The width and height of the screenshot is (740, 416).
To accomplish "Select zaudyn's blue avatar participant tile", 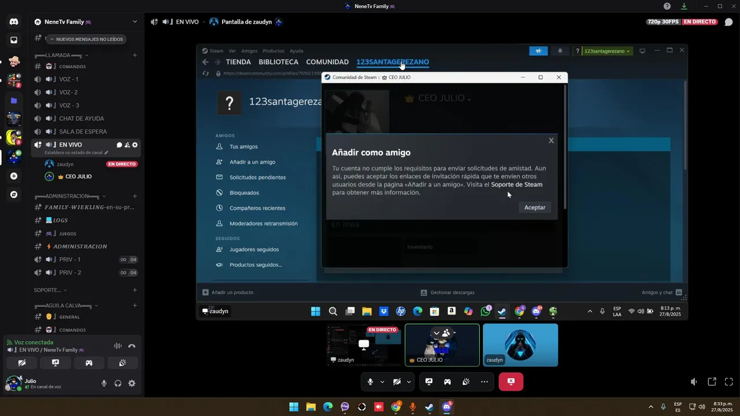I will point(520,345).
